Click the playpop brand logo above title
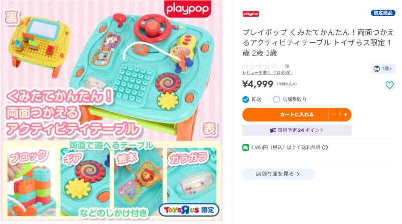The width and height of the screenshot is (402, 224). [x=250, y=14]
